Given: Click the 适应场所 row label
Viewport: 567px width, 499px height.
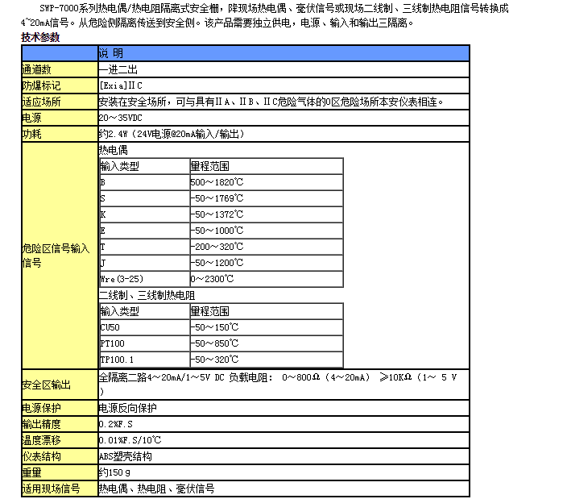Looking at the screenshot, I should [x=42, y=102].
